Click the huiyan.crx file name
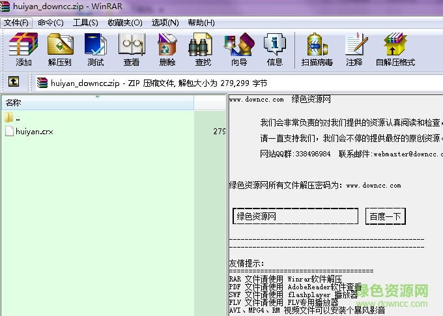443x316 pixels. [x=35, y=132]
